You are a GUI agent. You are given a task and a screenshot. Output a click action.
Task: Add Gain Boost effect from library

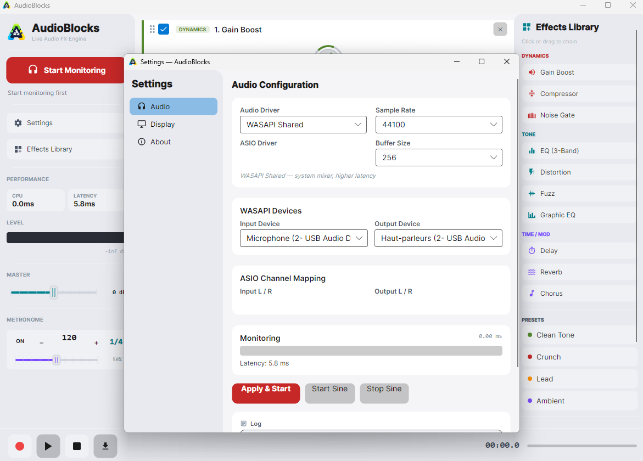[x=579, y=72]
